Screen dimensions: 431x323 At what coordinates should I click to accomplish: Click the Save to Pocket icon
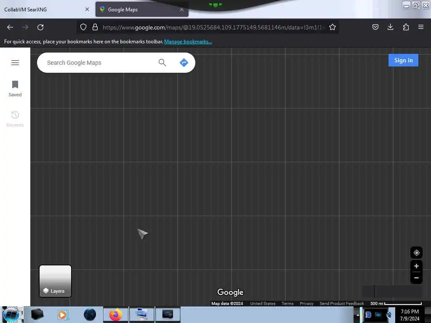tap(375, 27)
